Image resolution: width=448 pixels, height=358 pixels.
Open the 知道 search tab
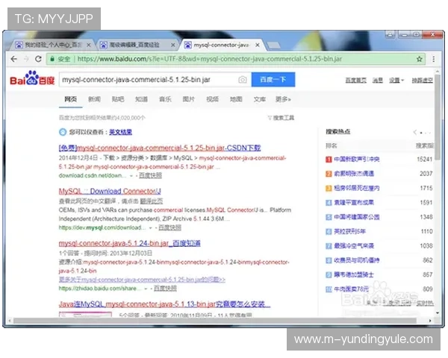[141, 99]
